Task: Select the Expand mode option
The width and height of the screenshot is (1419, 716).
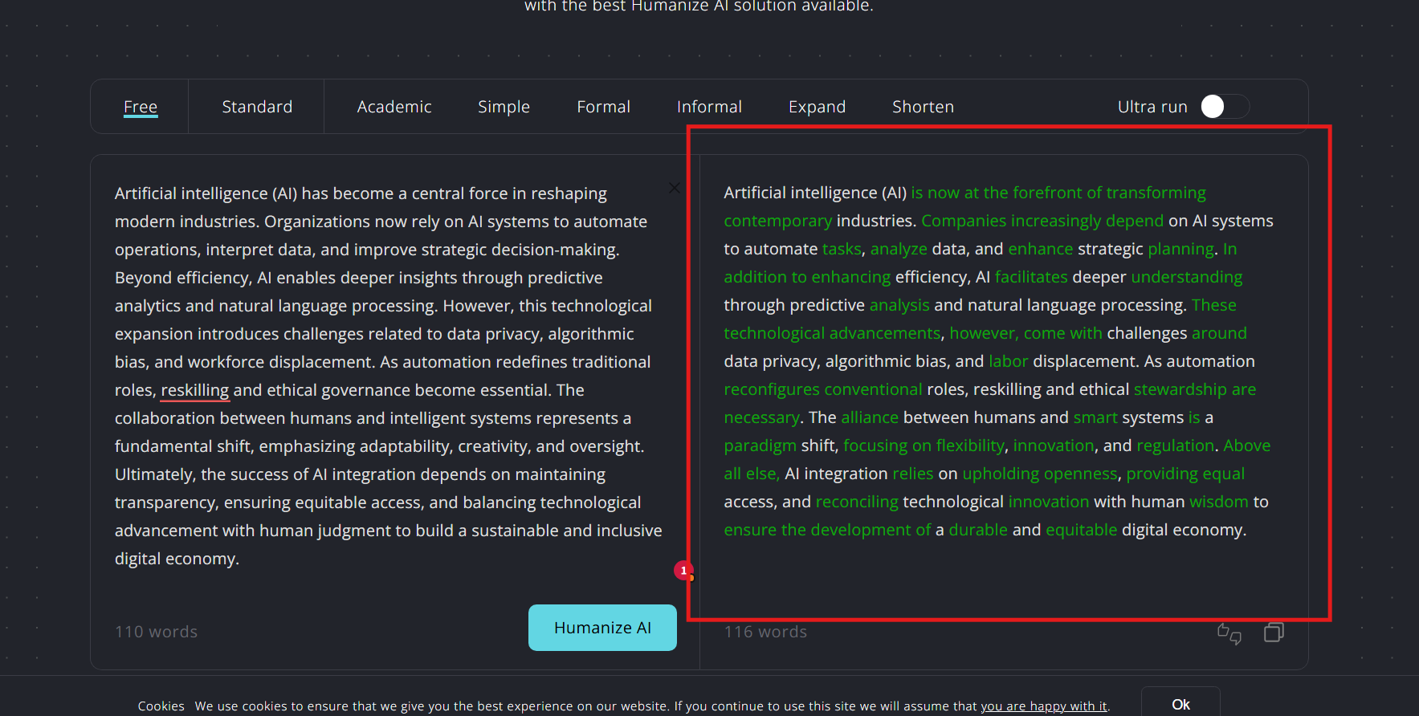Action: (817, 107)
